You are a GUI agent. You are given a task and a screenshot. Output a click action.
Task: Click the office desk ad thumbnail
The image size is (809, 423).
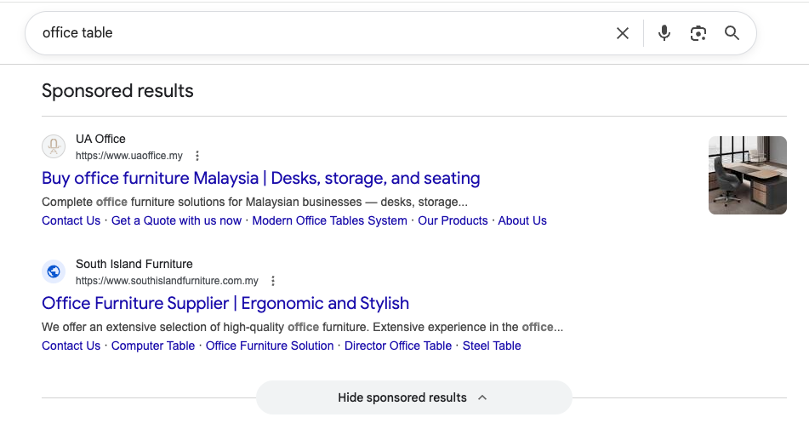click(747, 174)
